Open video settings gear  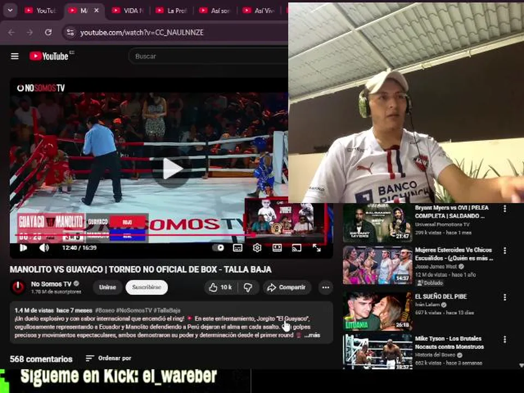[257, 248]
